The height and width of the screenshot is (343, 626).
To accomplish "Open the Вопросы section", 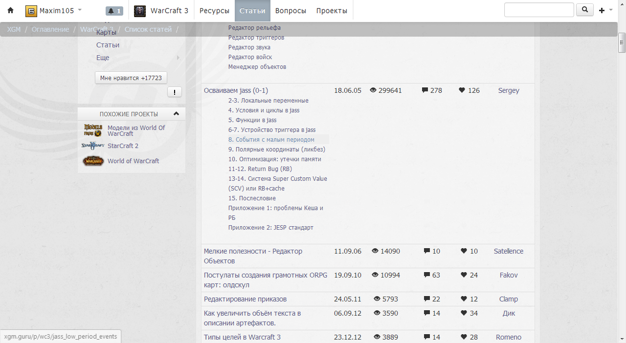I will (291, 11).
